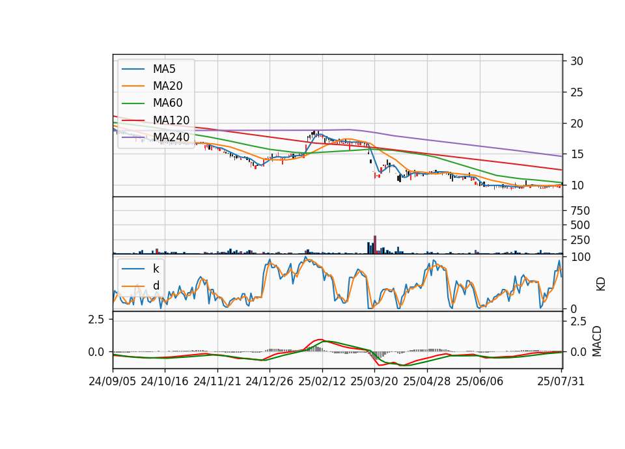Click the 25/07/31 date tick label
This screenshot has height=449, width=625.
(561, 381)
